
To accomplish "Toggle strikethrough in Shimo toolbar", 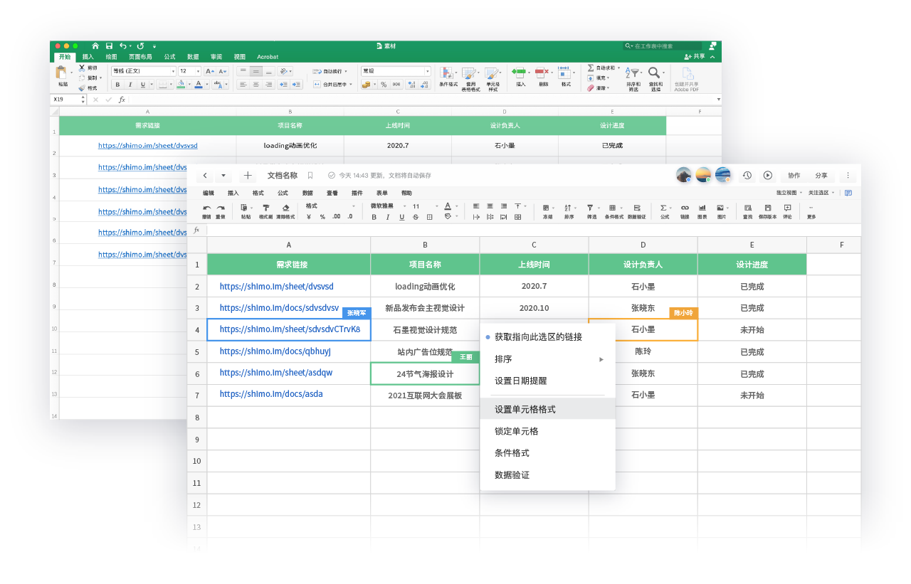I will [x=416, y=217].
